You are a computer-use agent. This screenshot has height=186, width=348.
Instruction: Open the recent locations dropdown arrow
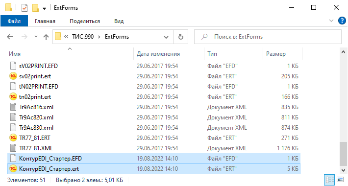click(36, 37)
